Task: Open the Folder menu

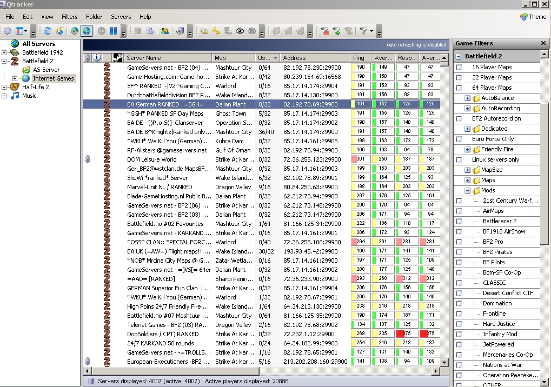Action: [x=94, y=17]
